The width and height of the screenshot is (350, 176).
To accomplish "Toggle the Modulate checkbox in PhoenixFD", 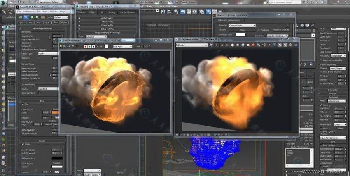I will 259,30.
